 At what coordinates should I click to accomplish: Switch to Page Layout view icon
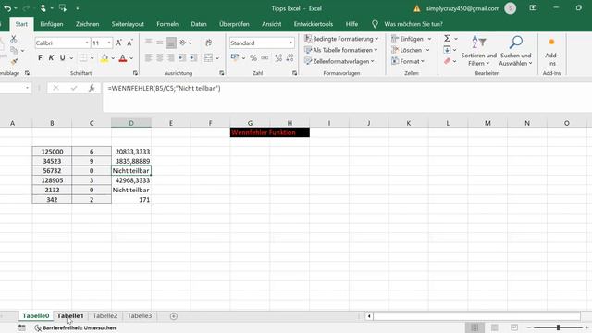[x=494, y=327]
